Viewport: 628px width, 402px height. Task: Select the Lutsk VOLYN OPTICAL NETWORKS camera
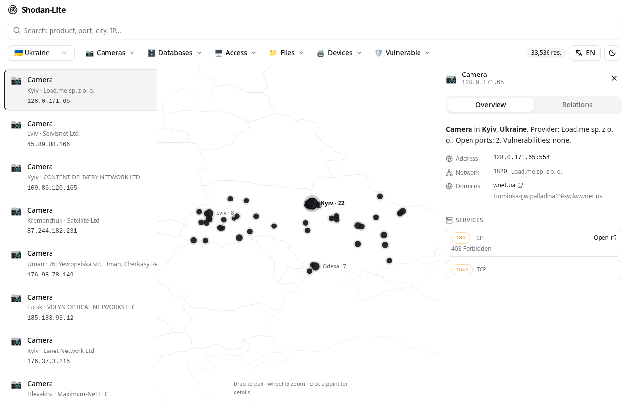pos(80,307)
